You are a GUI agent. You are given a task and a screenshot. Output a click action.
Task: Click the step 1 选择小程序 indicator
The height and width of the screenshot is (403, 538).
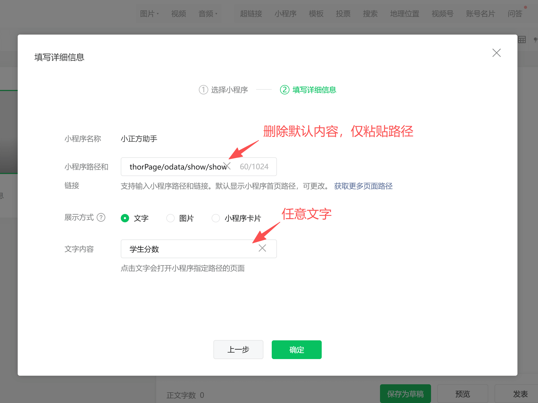[x=223, y=90]
